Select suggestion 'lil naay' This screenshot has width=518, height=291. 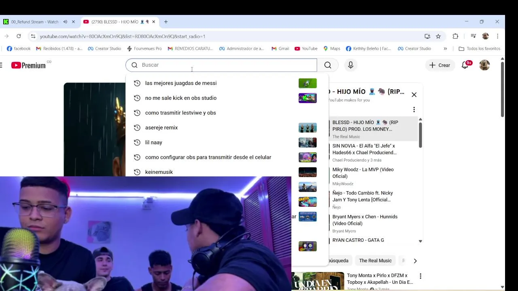[x=154, y=142]
